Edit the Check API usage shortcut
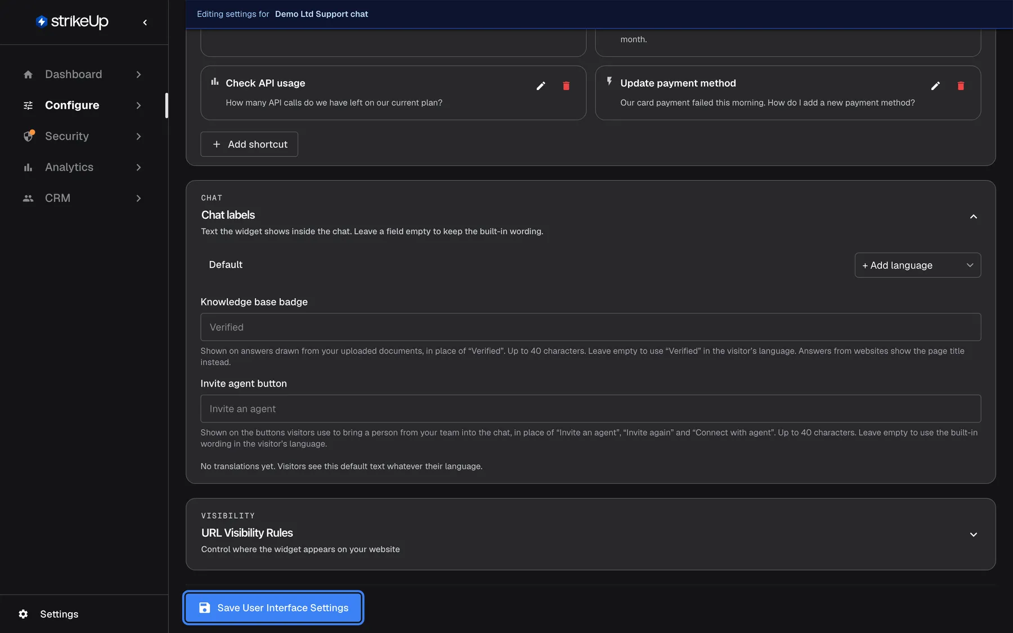 click(541, 86)
